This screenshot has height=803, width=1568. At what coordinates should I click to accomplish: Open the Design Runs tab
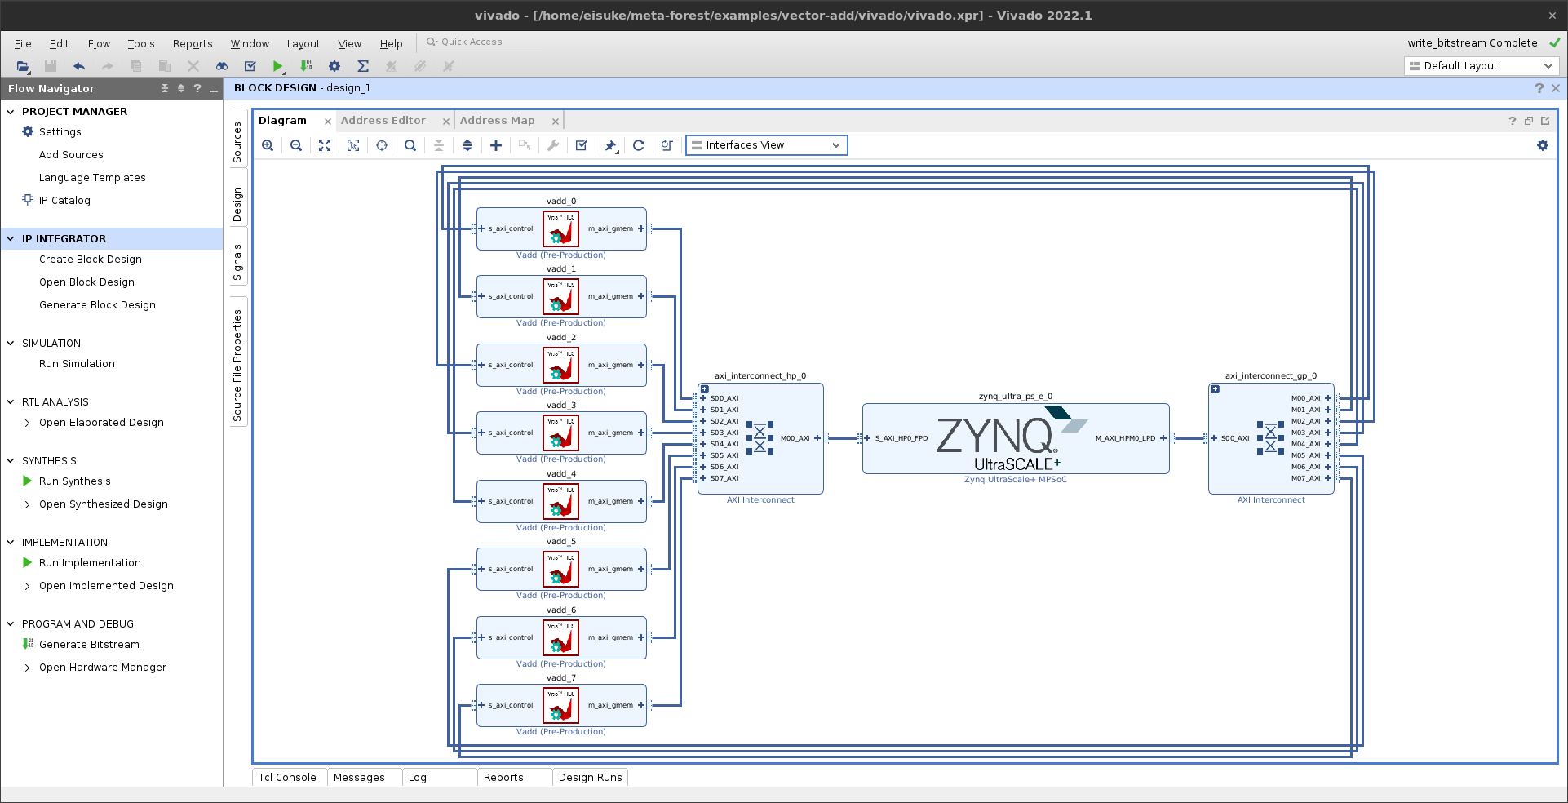[591, 778]
